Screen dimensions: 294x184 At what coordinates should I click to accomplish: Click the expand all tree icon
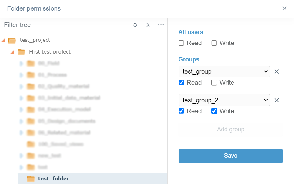pos(135,25)
